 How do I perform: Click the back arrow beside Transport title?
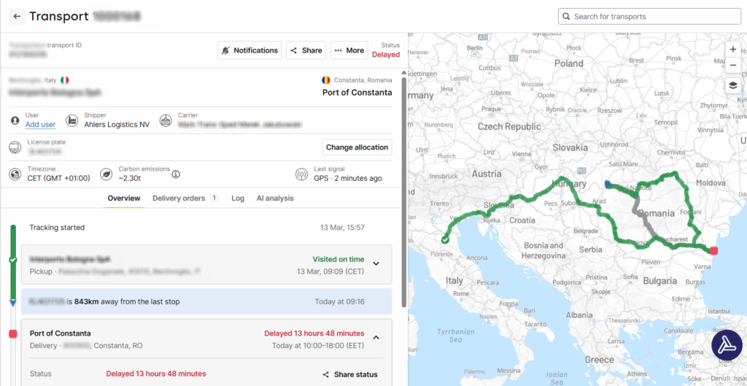tap(17, 16)
